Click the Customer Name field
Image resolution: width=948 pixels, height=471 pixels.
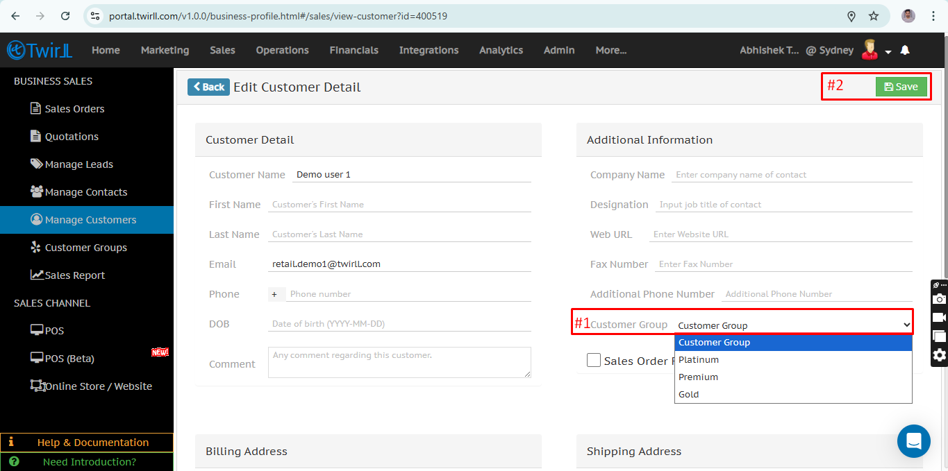[412, 175]
